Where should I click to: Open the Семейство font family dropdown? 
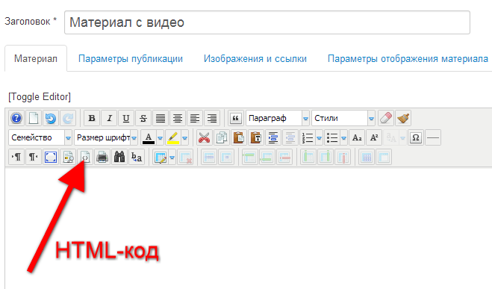[x=40, y=137]
